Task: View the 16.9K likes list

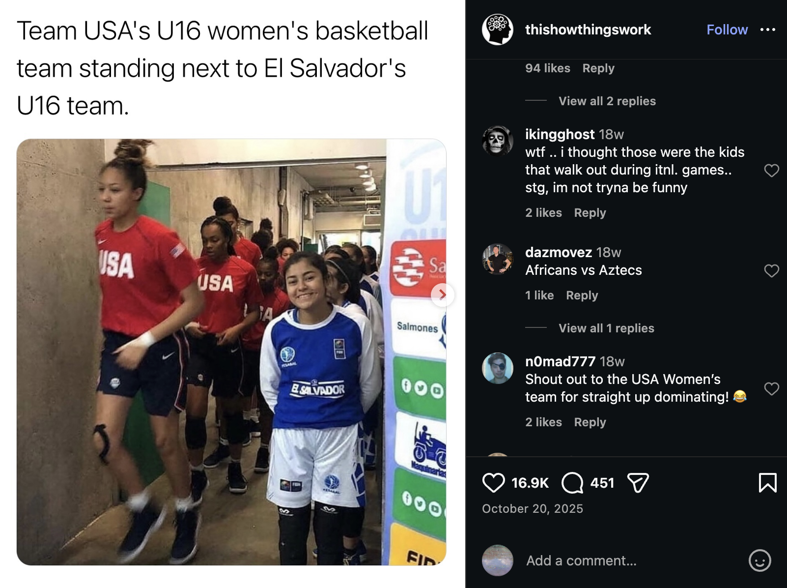Action: tap(530, 483)
